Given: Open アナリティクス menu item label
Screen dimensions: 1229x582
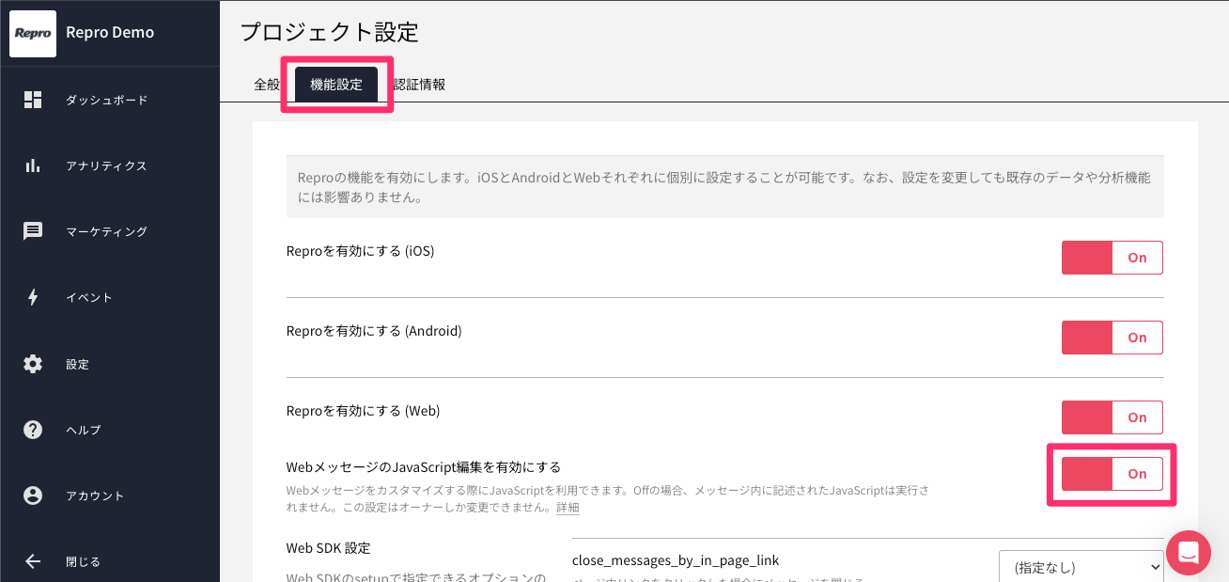Looking at the screenshot, I should click(107, 165).
